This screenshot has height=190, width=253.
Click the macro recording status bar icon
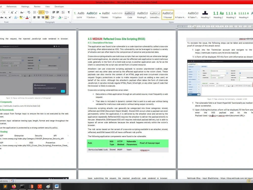[12, 181]
